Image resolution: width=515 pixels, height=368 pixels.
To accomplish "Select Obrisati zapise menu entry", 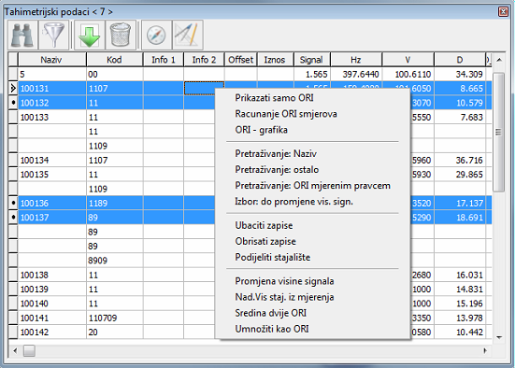I will [x=265, y=242].
